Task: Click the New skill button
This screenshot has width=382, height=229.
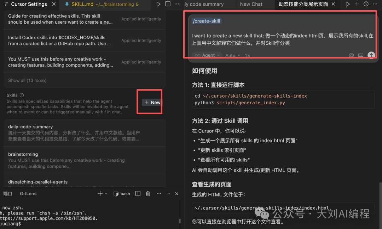Action: coord(152,102)
